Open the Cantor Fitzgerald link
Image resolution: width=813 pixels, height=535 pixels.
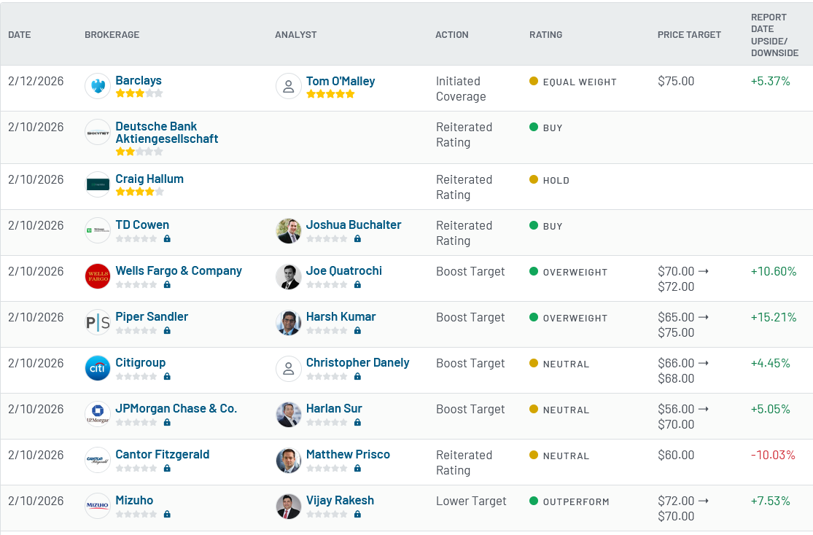point(163,454)
